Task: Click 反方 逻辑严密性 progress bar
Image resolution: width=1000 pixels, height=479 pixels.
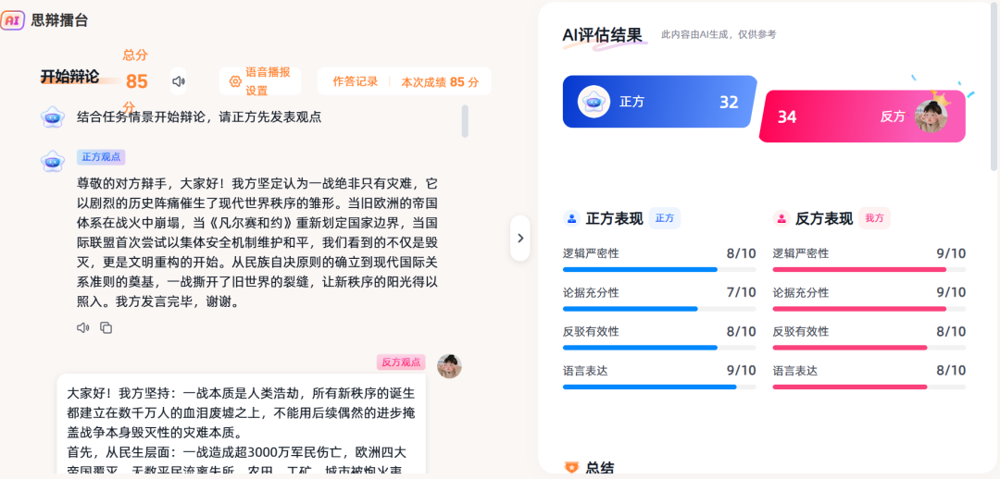Action: click(x=869, y=269)
